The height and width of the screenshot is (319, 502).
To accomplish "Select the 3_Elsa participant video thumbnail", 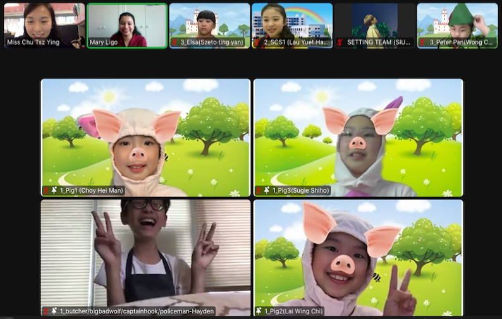I will tap(210, 26).
